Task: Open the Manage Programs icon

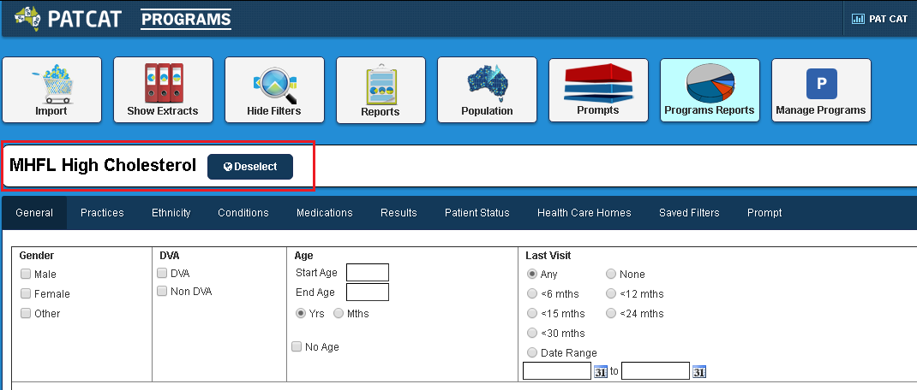Action: [x=821, y=90]
